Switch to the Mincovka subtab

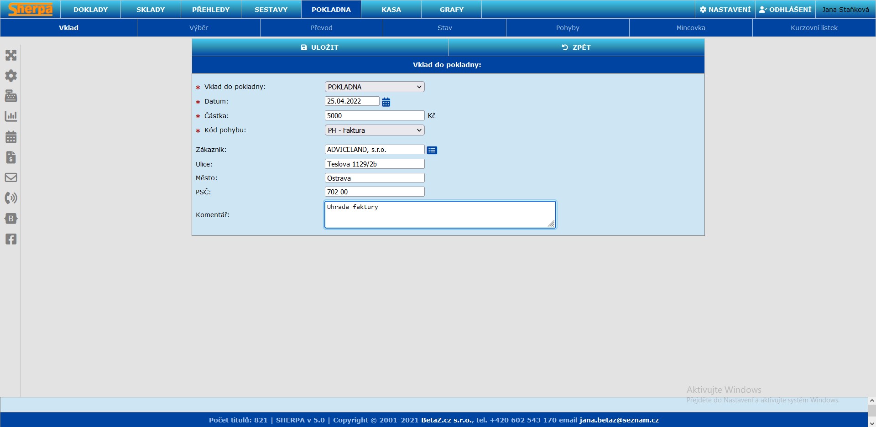[x=690, y=28]
